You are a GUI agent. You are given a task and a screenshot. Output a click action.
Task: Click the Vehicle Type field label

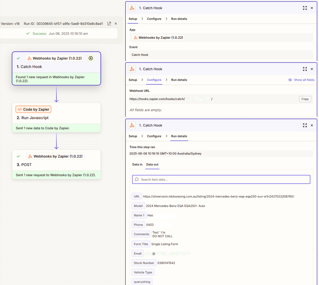click(143, 272)
